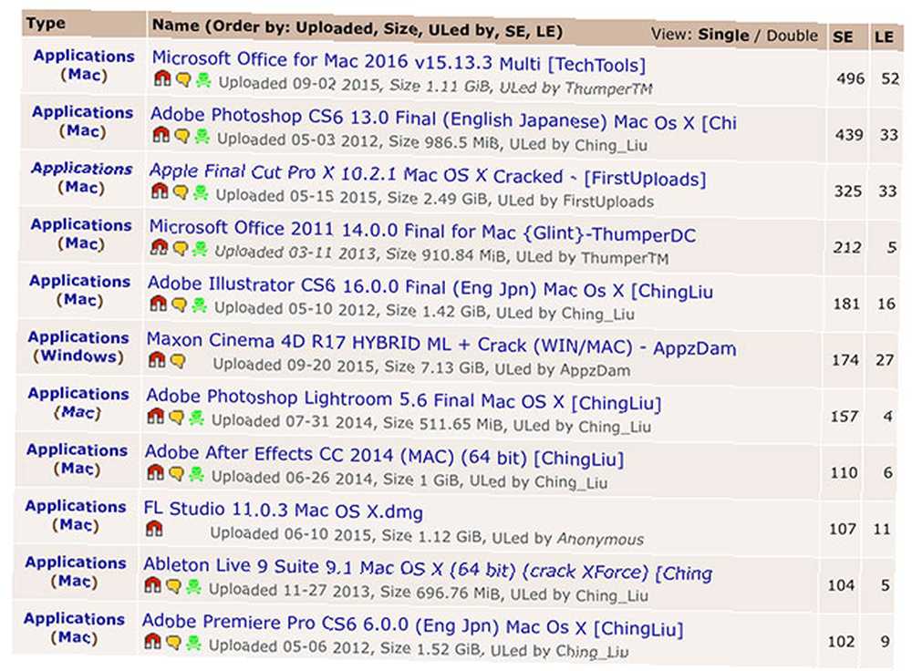Click uploader ThumperTM on Office 2016 row
912x671 pixels.
tap(608, 88)
